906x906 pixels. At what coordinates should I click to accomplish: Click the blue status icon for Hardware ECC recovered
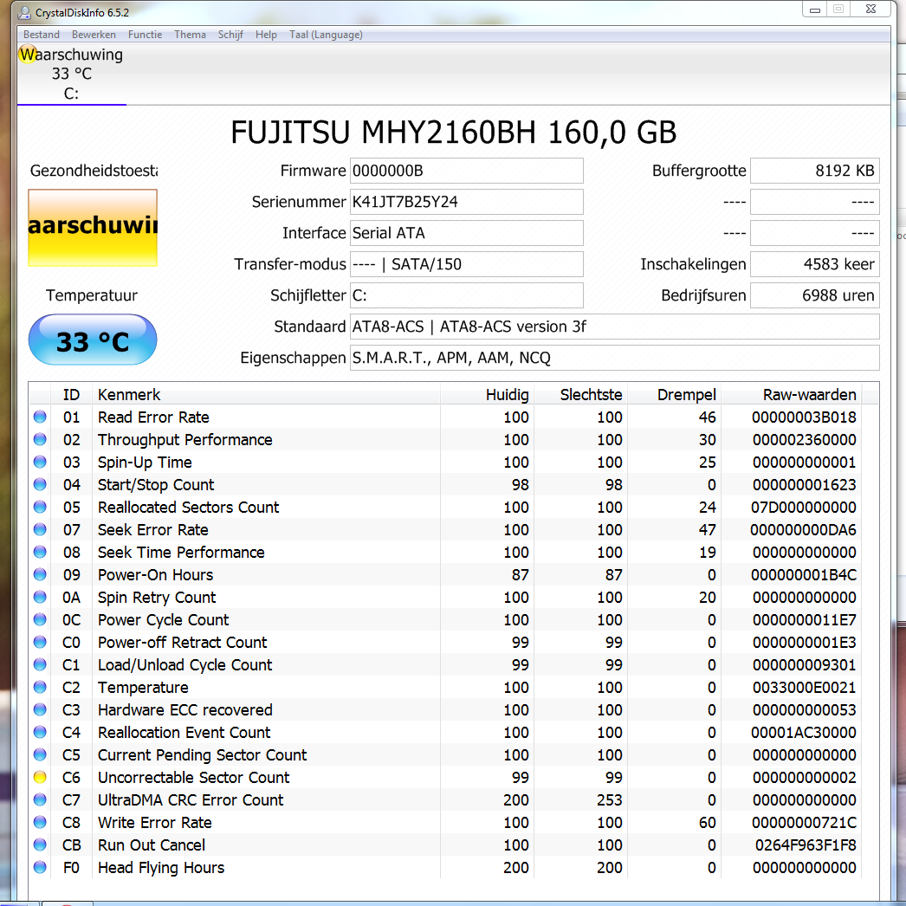tap(40, 709)
